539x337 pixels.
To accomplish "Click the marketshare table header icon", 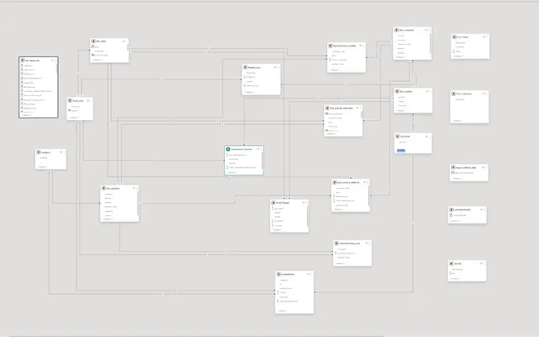I will coord(279,274).
